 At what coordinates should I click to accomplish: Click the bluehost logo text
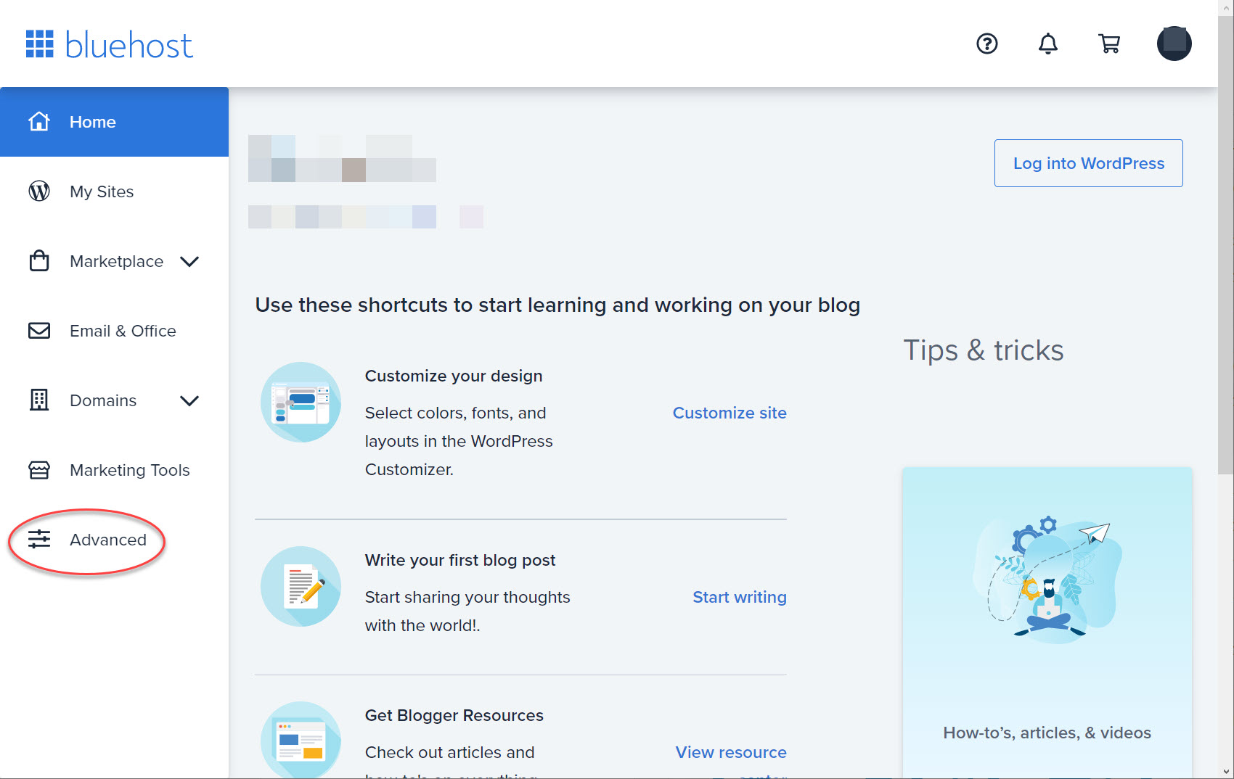(x=129, y=45)
